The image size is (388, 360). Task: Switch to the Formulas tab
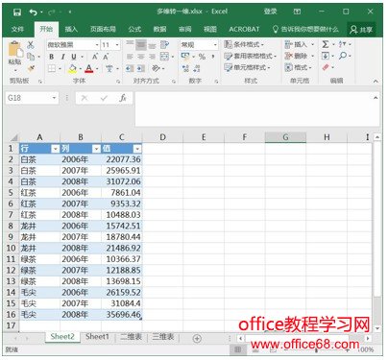(x=134, y=30)
